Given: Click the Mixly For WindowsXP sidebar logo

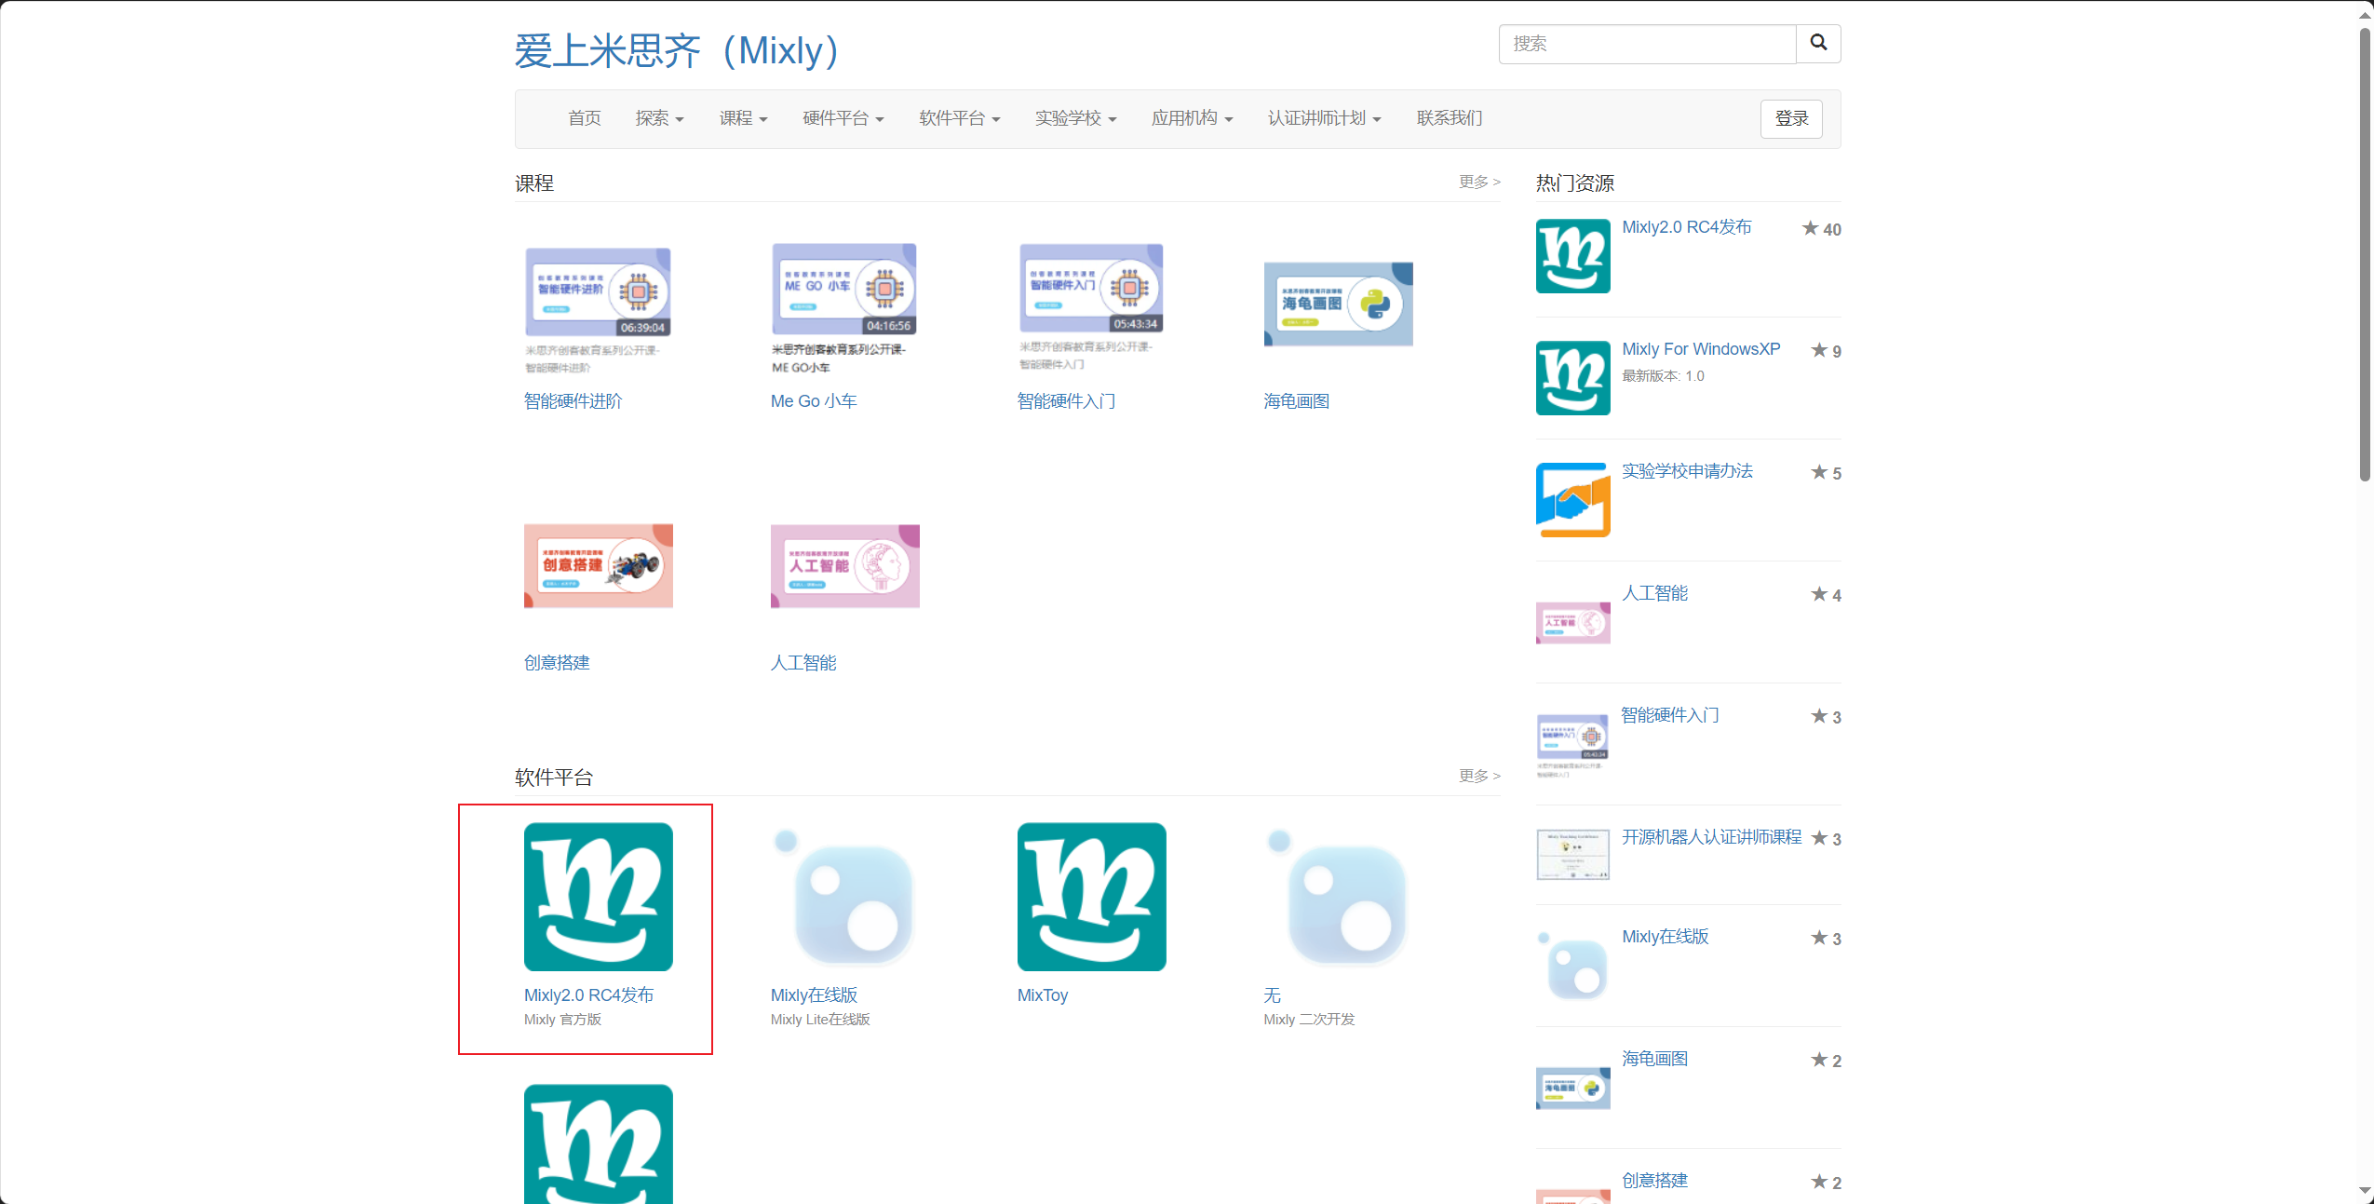Looking at the screenshot, I should tap(1572, 377).
